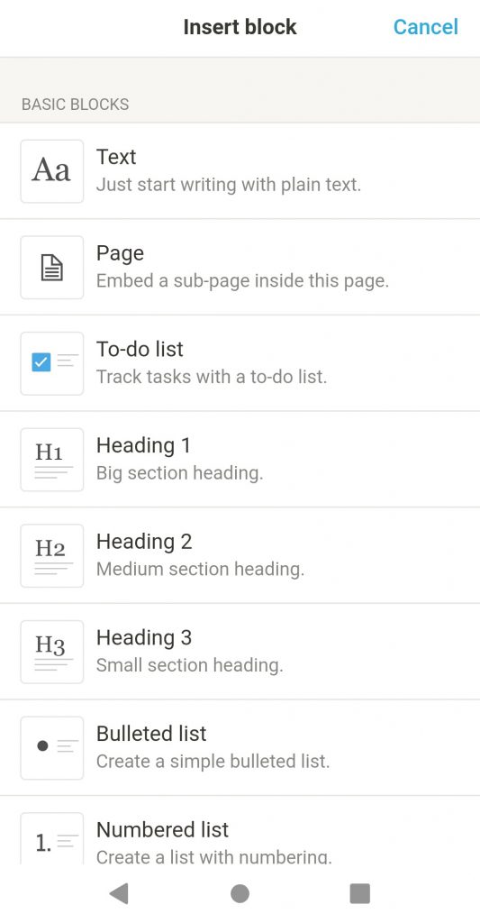The width and height of the screenshot is (480, 923).
Task: Tap the H2 heading icon
Action: [x=51, y=555]
